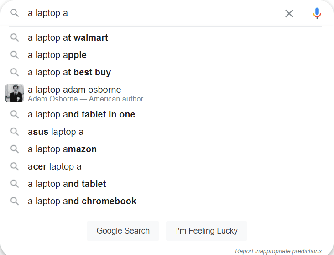Click the search icon beside "a laptop at walmart"
Image resolution: width=334 pixels, height=255 pixels.
point(15,37)
